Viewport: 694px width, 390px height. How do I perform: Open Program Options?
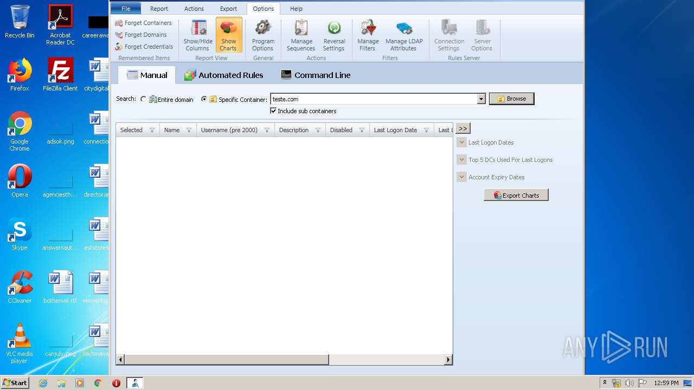(x=263, y=36)
